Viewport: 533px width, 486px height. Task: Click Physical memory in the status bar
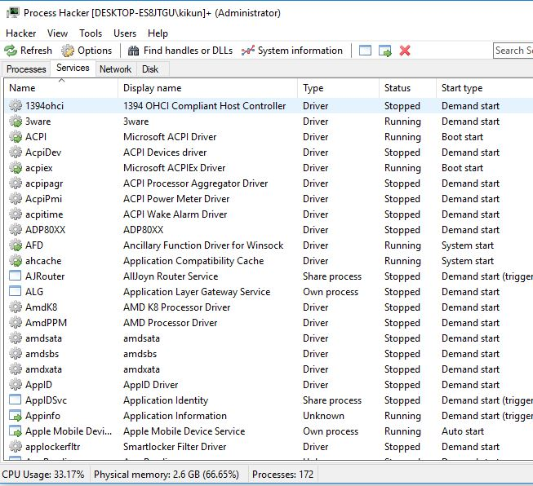pos(167,474)
